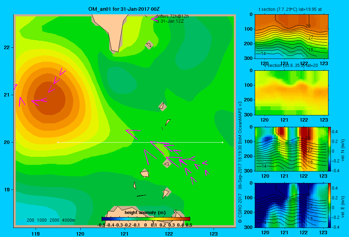349x237 pixels.
Task: Click the vel. N velocity color bar
Action: [x=330, y=149]
